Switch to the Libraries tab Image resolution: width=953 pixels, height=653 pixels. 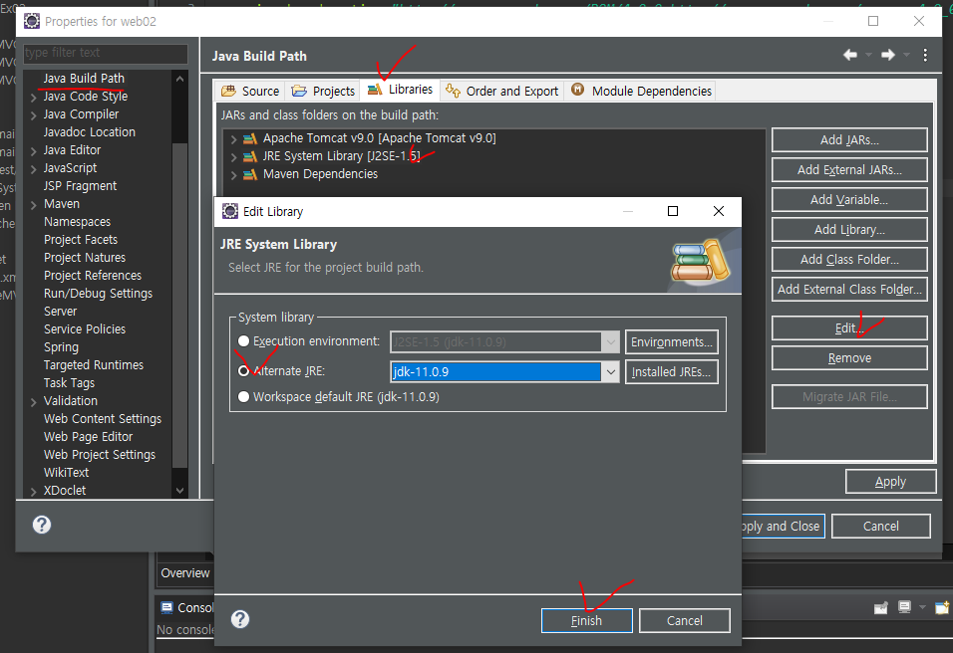click(x=400, y=90)
